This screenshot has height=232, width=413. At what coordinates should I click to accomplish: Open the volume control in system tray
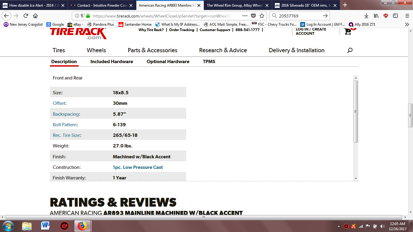pyautogui.click(x=382, y=226)
